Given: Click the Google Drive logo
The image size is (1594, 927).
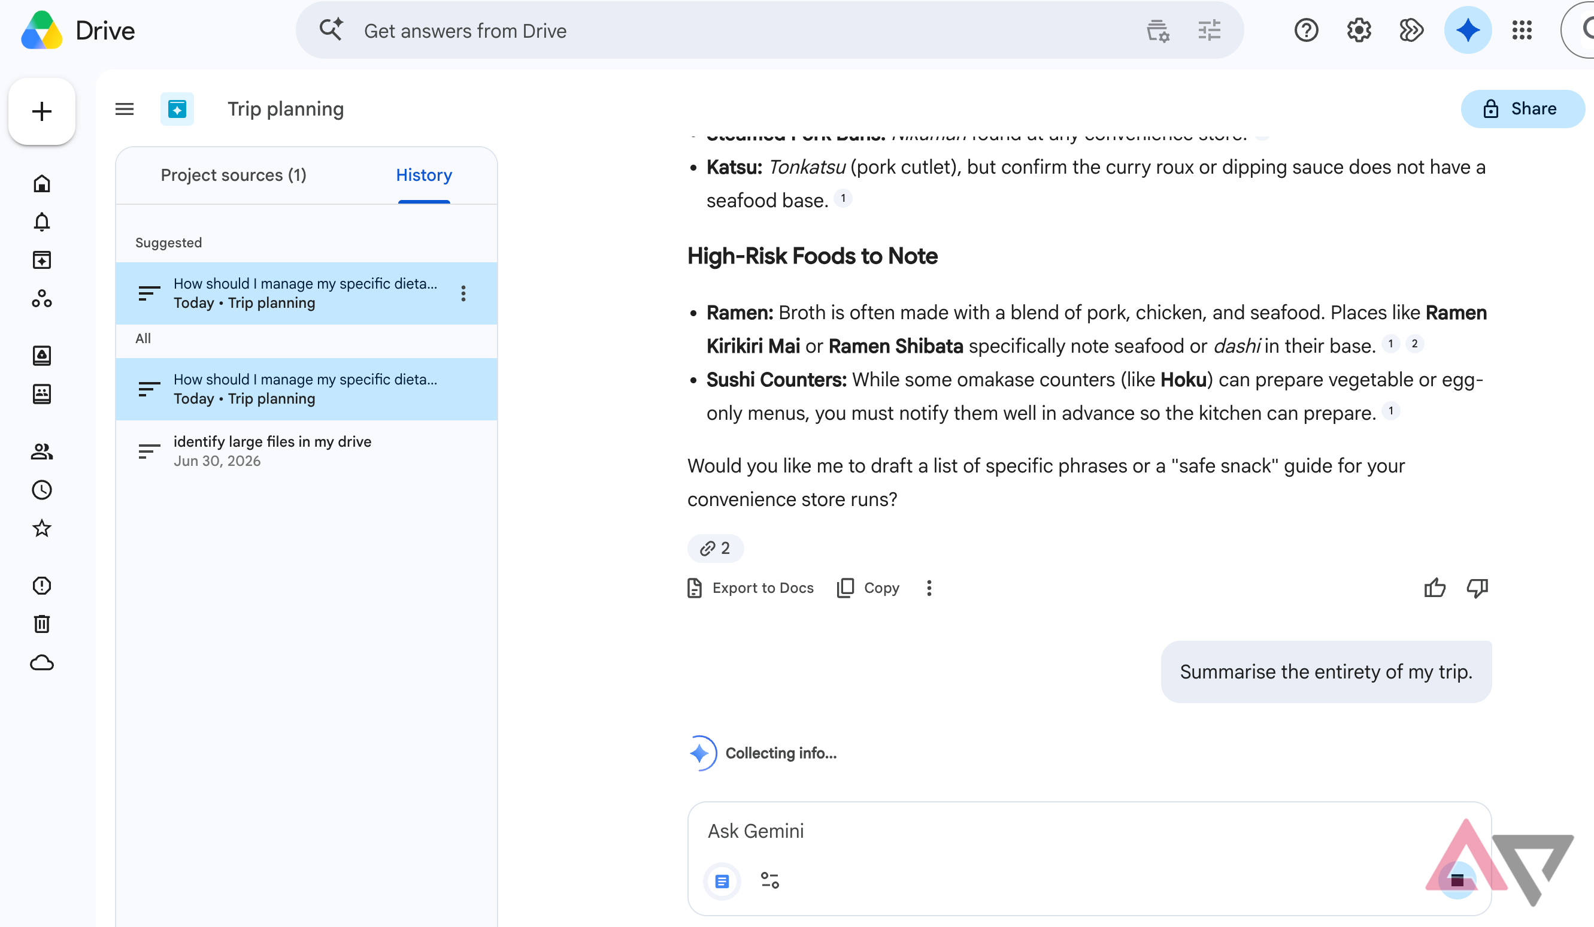Looking at the screenshot, I should [42, 30].
